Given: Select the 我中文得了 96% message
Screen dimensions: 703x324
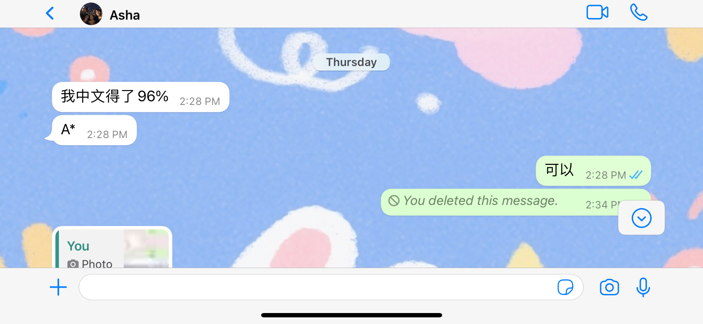Looking at the screenshot, I should 141,97.
